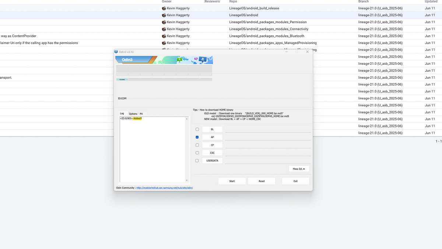Click the Exit button in Odin

[295, 181]
